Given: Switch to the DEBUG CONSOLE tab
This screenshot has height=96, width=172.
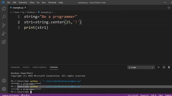Looking at the screenshot, I should (40, 67).
